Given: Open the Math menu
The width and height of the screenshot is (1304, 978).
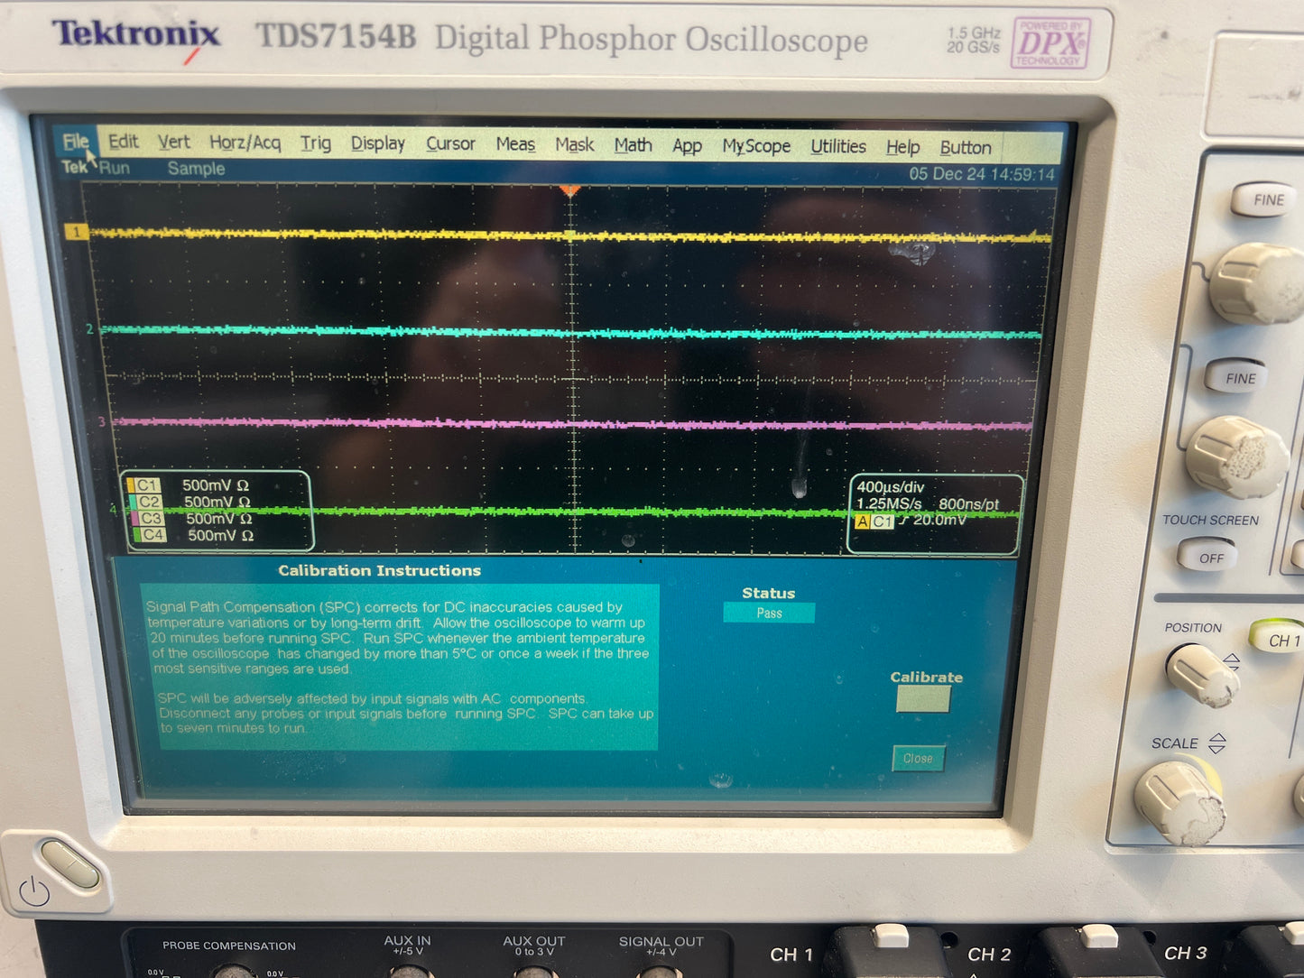Looking at the screenshot, I should [x=634, y=145].
